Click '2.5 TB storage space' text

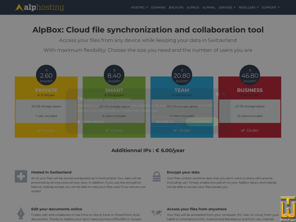click(x=250, y=106)
